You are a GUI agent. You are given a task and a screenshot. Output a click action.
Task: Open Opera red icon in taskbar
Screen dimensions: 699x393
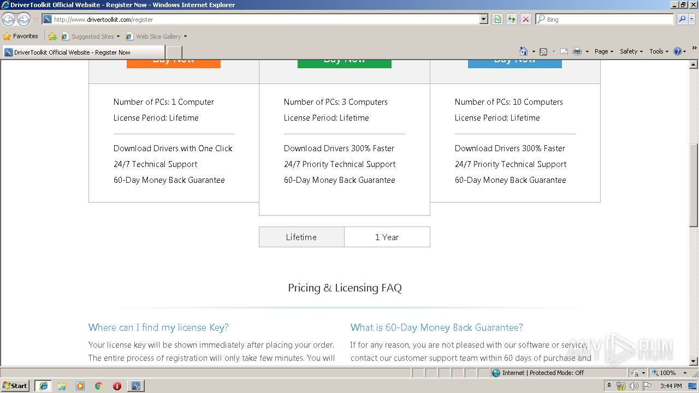tap(117, 386)
